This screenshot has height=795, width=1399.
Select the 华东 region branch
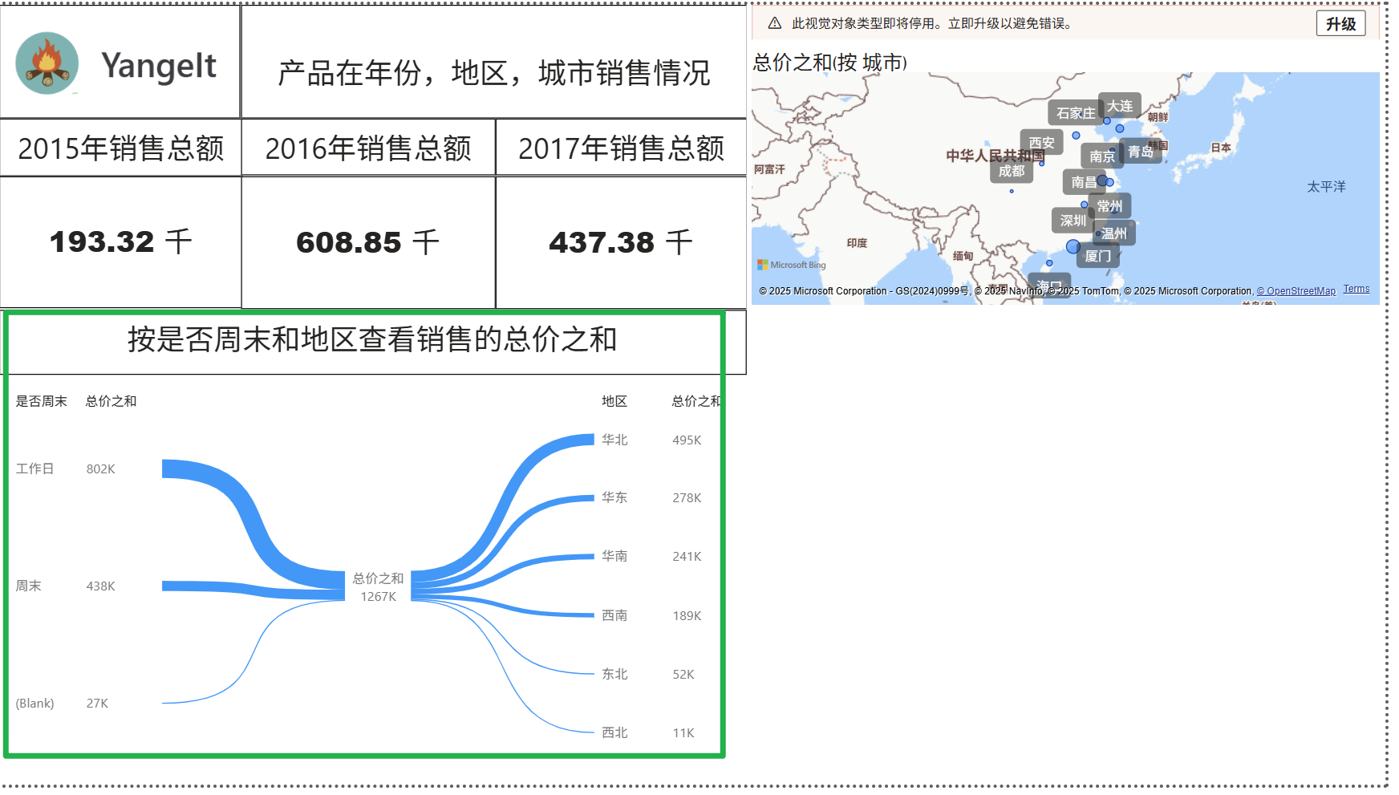[614, 497]
